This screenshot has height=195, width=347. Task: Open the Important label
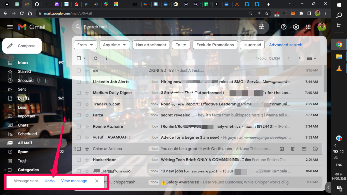coord(26,116)
